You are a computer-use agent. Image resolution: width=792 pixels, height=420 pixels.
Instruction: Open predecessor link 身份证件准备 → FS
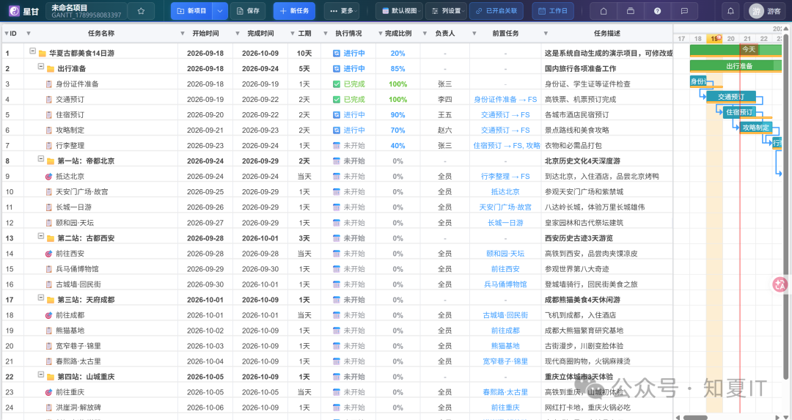pyautogui.click(x=505, y=100)
